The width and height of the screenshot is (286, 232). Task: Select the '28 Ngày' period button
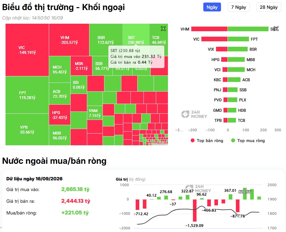(269, 7)
